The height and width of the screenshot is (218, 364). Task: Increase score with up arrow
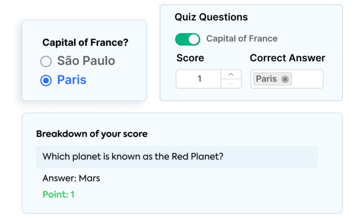point(231,74)
